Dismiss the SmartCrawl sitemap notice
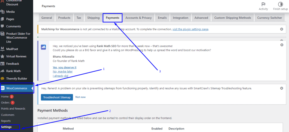The width and height of the screenshot is (289, 132). pos(281,88)
